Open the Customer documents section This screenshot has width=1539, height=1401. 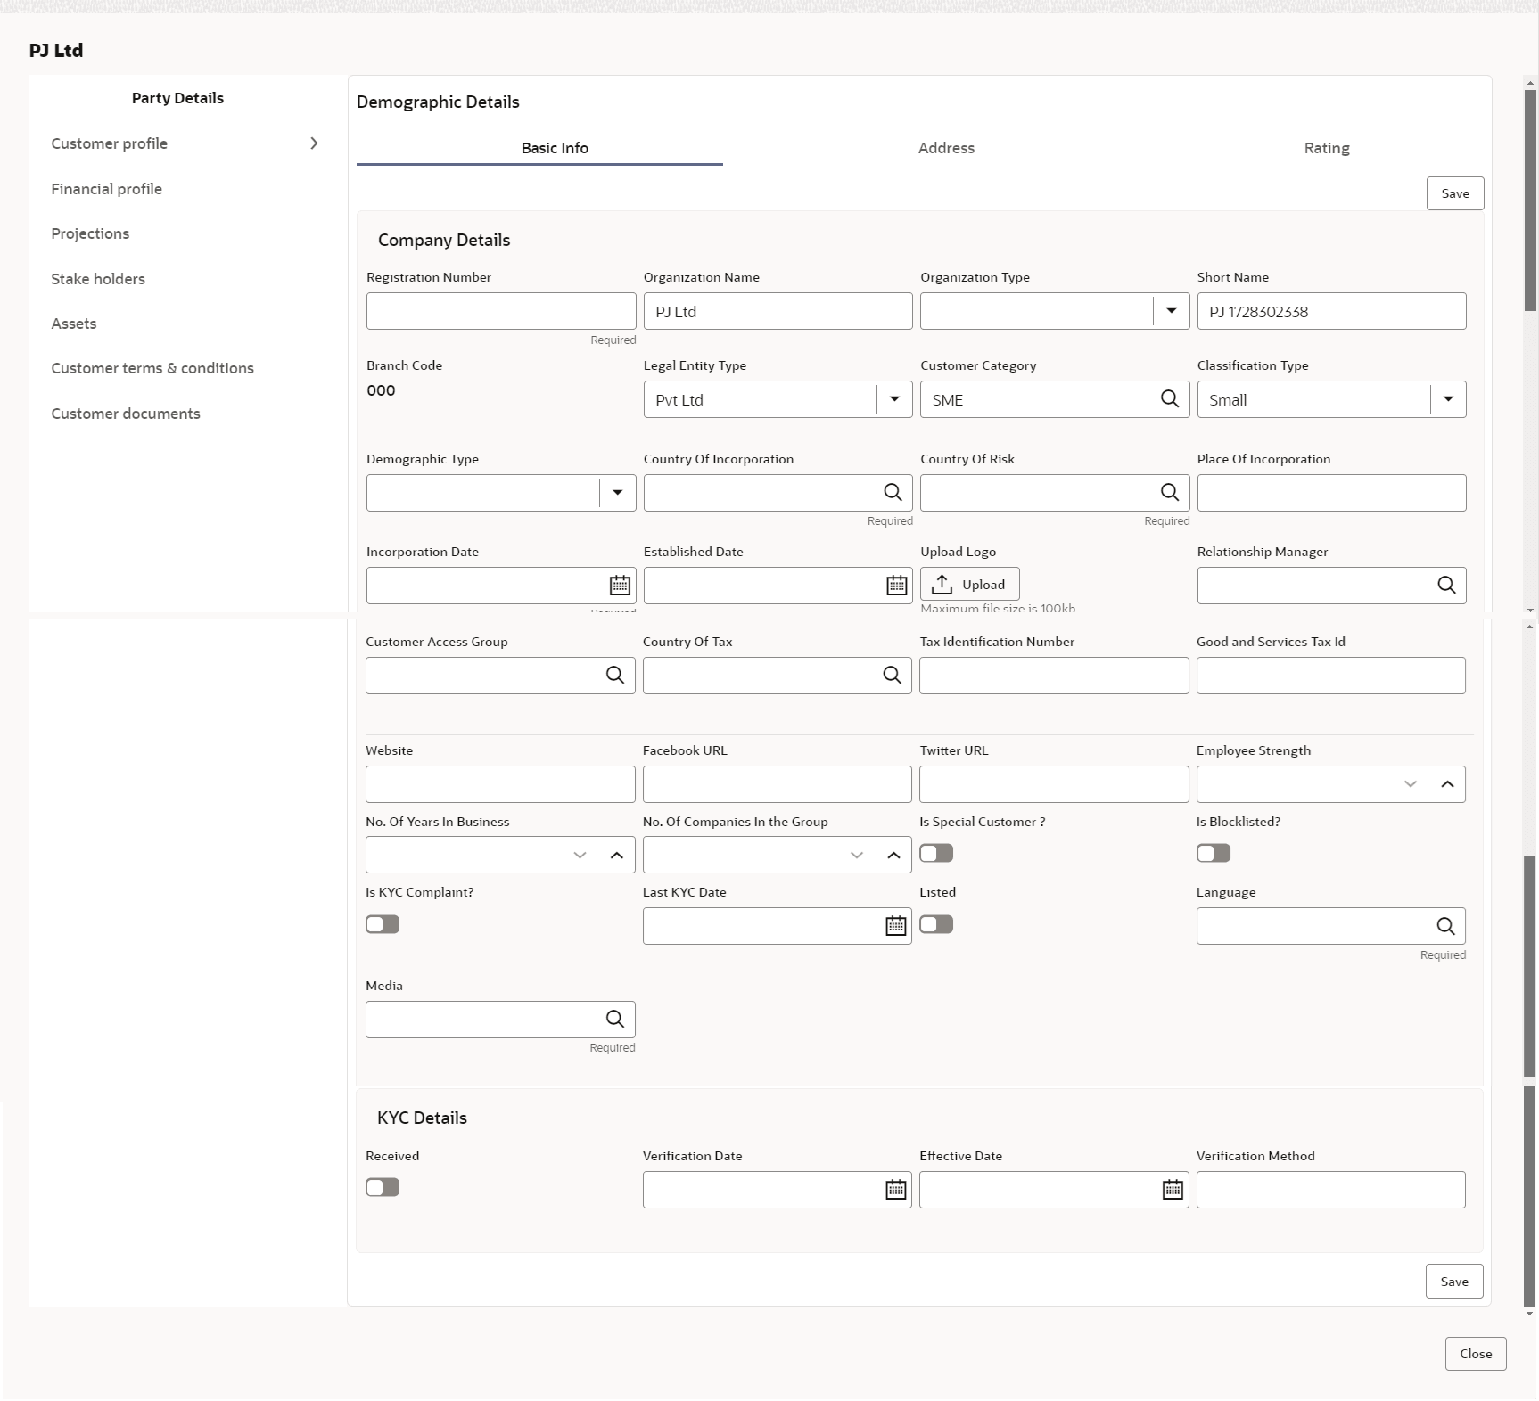(126, 414)
